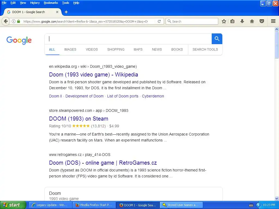Click the Doom knowledge card title
The height and width of the screenshot is (209, 279).
[55, 193]
